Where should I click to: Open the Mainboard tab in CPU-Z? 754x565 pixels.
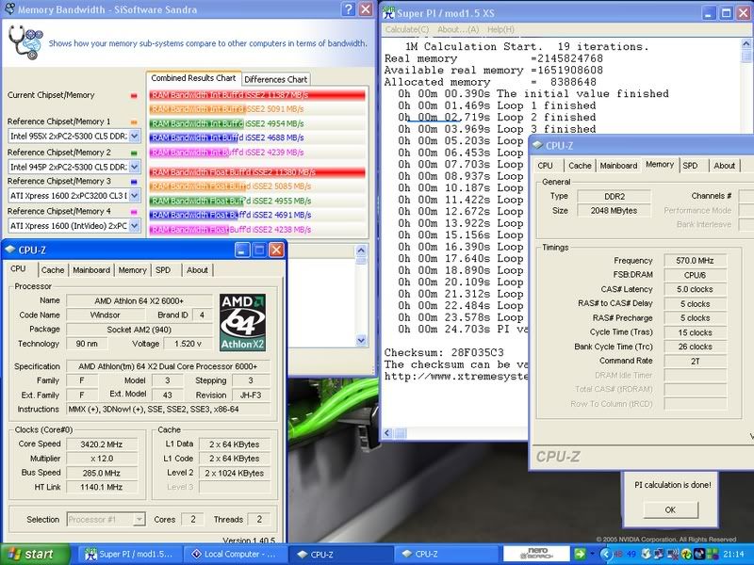[91, 269]
